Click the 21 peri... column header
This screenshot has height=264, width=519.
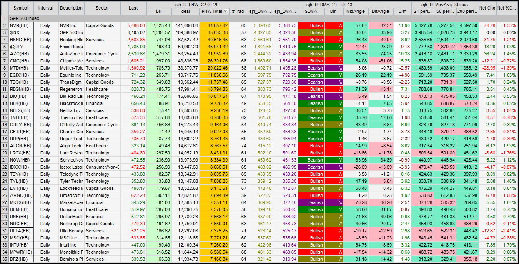(422, 11)
